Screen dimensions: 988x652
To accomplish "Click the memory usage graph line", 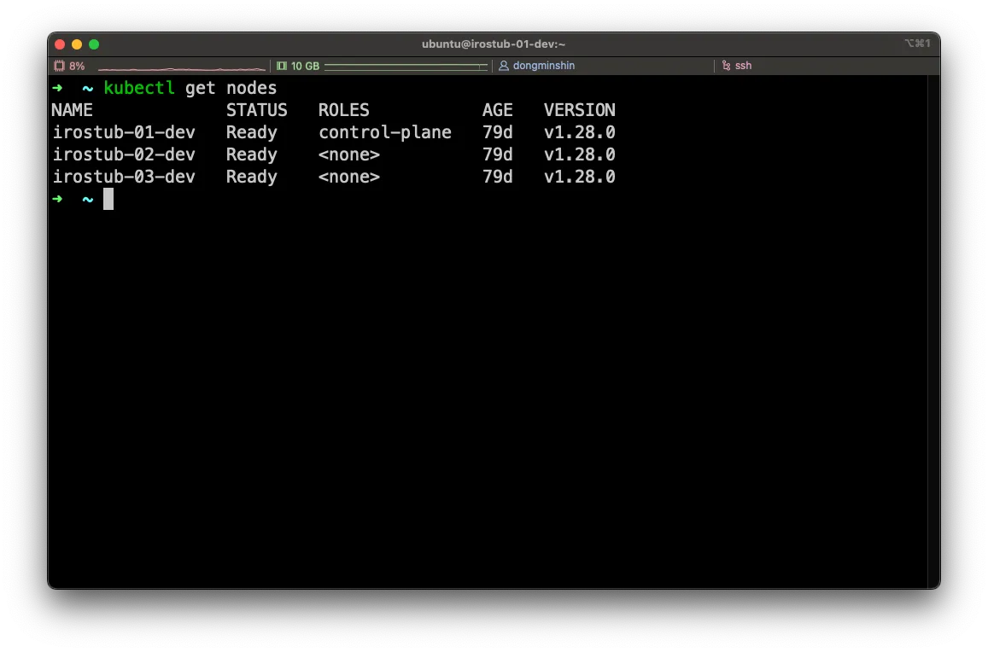I will click(406, 66).
